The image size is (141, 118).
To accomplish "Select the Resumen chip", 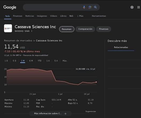I will (67, 29).
